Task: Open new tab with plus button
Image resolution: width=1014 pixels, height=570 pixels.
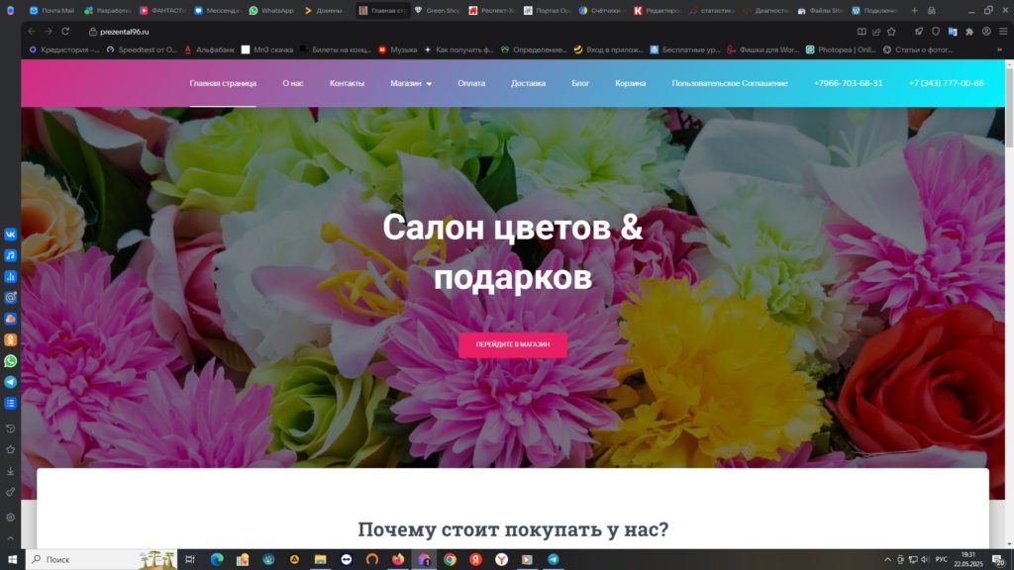Action: (x=914, y=10)
